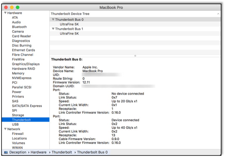Click Thunderbolt Bus 0 in path bar
225x157 pixels.
coord(92,152)
